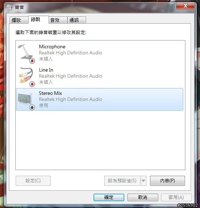Image resolution: width=200 pixels, height=208 pixels.
Task: Select the Microphone device name
Action: [52, 47]
